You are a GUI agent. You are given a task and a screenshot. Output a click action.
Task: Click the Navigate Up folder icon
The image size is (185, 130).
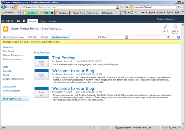coord(18,21)
